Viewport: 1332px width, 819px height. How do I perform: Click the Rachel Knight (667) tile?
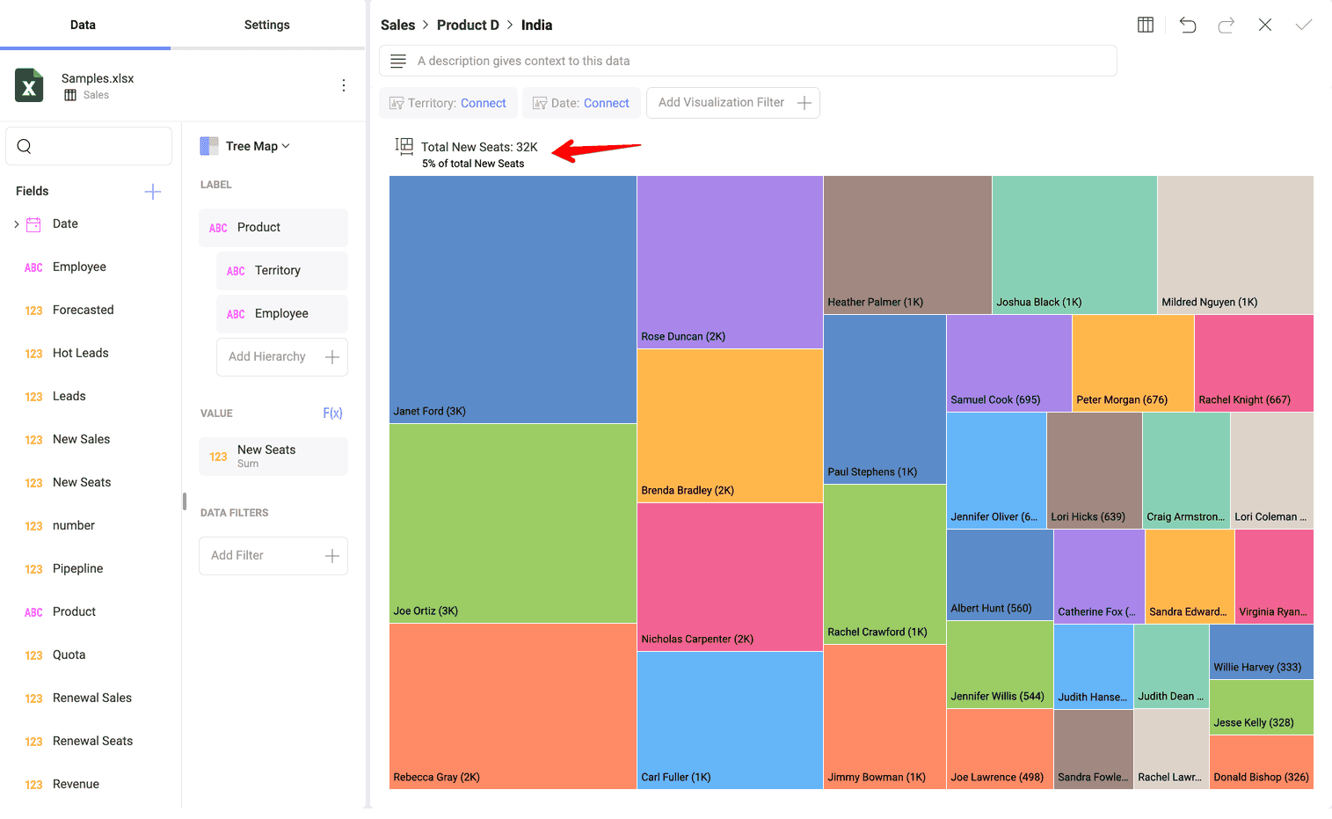(x=1254, y=363)
